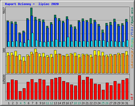Click the red bar for day 25
Viewport: 135px width, 106px height.
pyautogui.click(x=103, y=95)
